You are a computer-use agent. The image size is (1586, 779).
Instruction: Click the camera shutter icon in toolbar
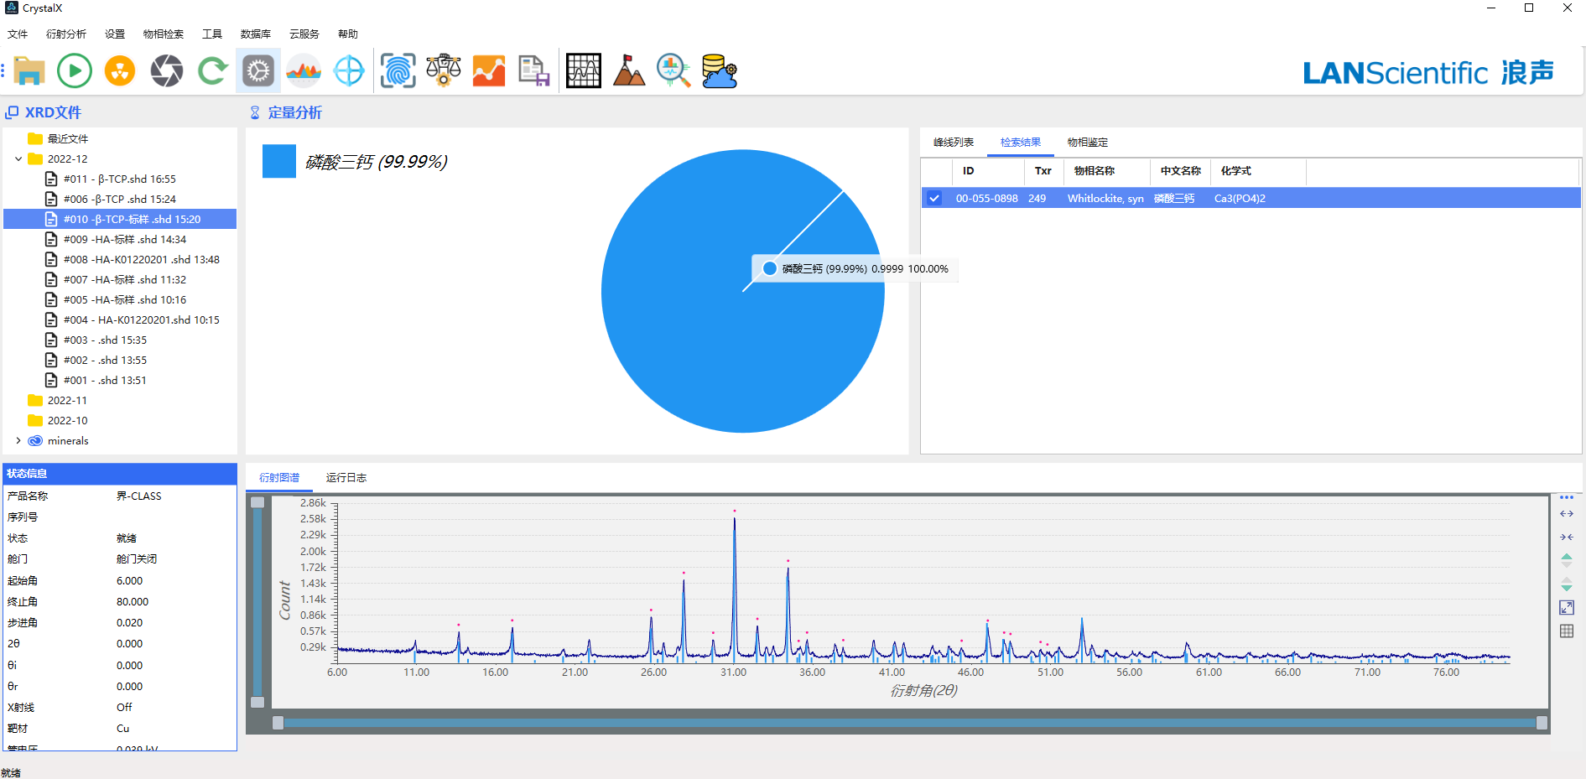click(x=166, y=71)
